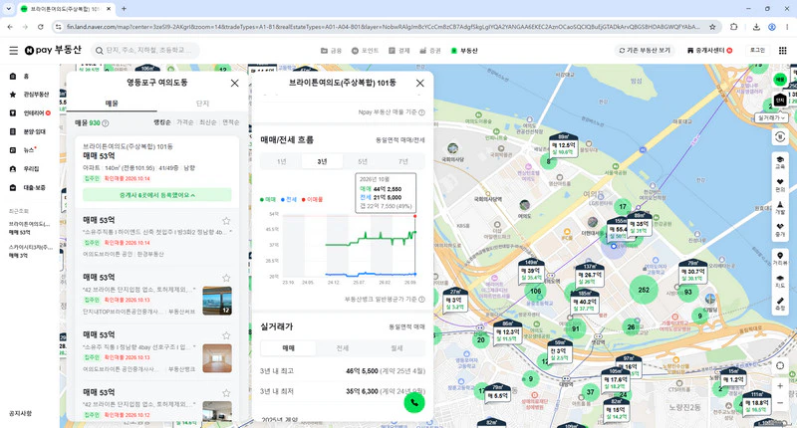Click the Npay 부동산 logo
The width and height of the screenshot is (797, 428).
point(53,50)
